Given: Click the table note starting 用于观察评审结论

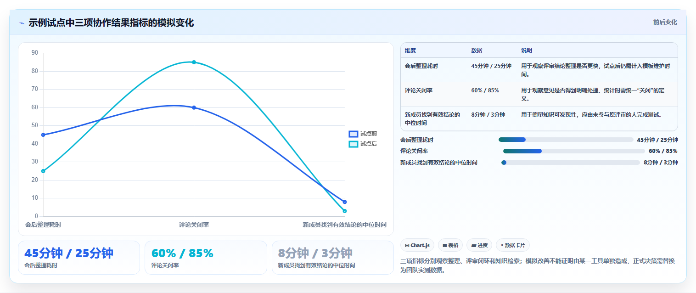Looking at the screenshot, I should coord(595,70).
